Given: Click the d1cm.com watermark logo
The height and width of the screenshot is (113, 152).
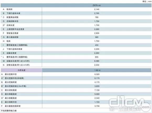Looking at the screenshot, I should (129, 104).
